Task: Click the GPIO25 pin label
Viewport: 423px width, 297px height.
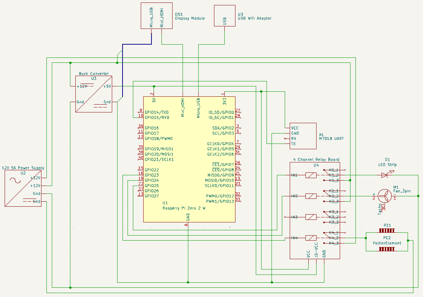Action: coord(151,186)
